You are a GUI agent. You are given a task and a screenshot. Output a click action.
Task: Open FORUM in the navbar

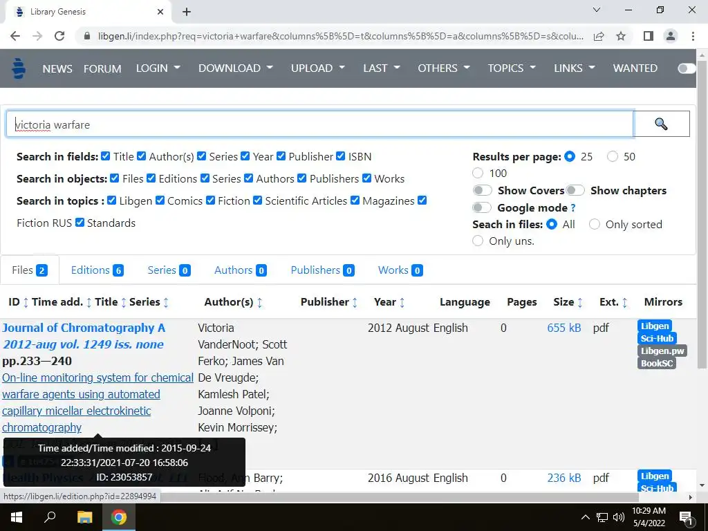(102, 68)
